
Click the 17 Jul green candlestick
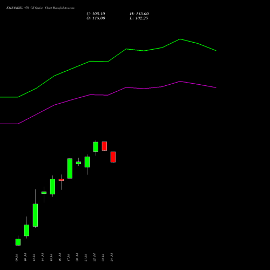click(x=70, y=168)
